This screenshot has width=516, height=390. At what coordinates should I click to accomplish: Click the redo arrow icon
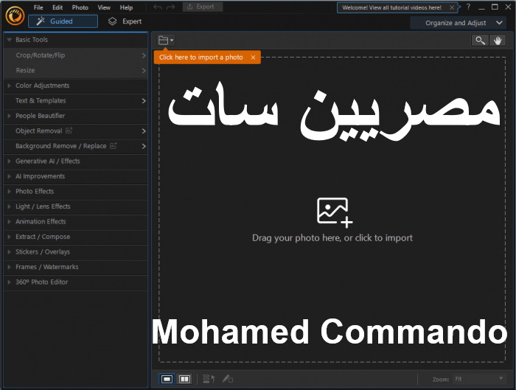pos(170,7)
